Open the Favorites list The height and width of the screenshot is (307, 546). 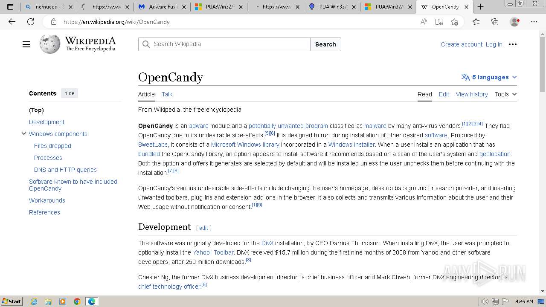pos(476,22)
